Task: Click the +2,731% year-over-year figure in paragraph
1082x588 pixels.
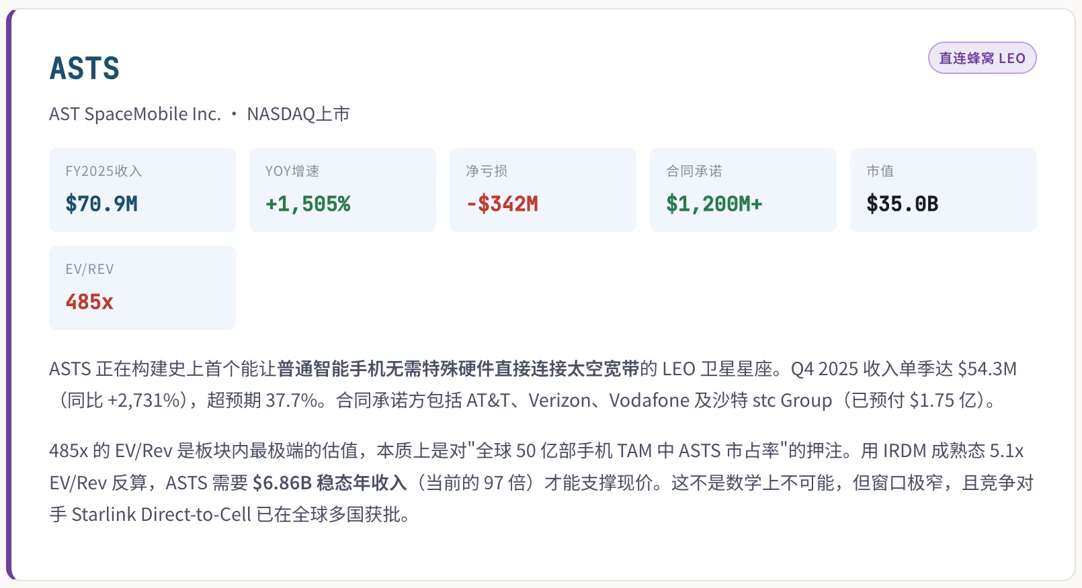Action: tap(146, 401)
